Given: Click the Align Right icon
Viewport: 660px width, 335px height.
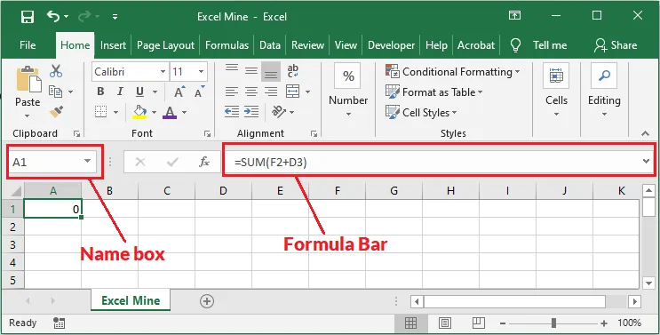Looking at the screenshot, I should coord(271,92).
